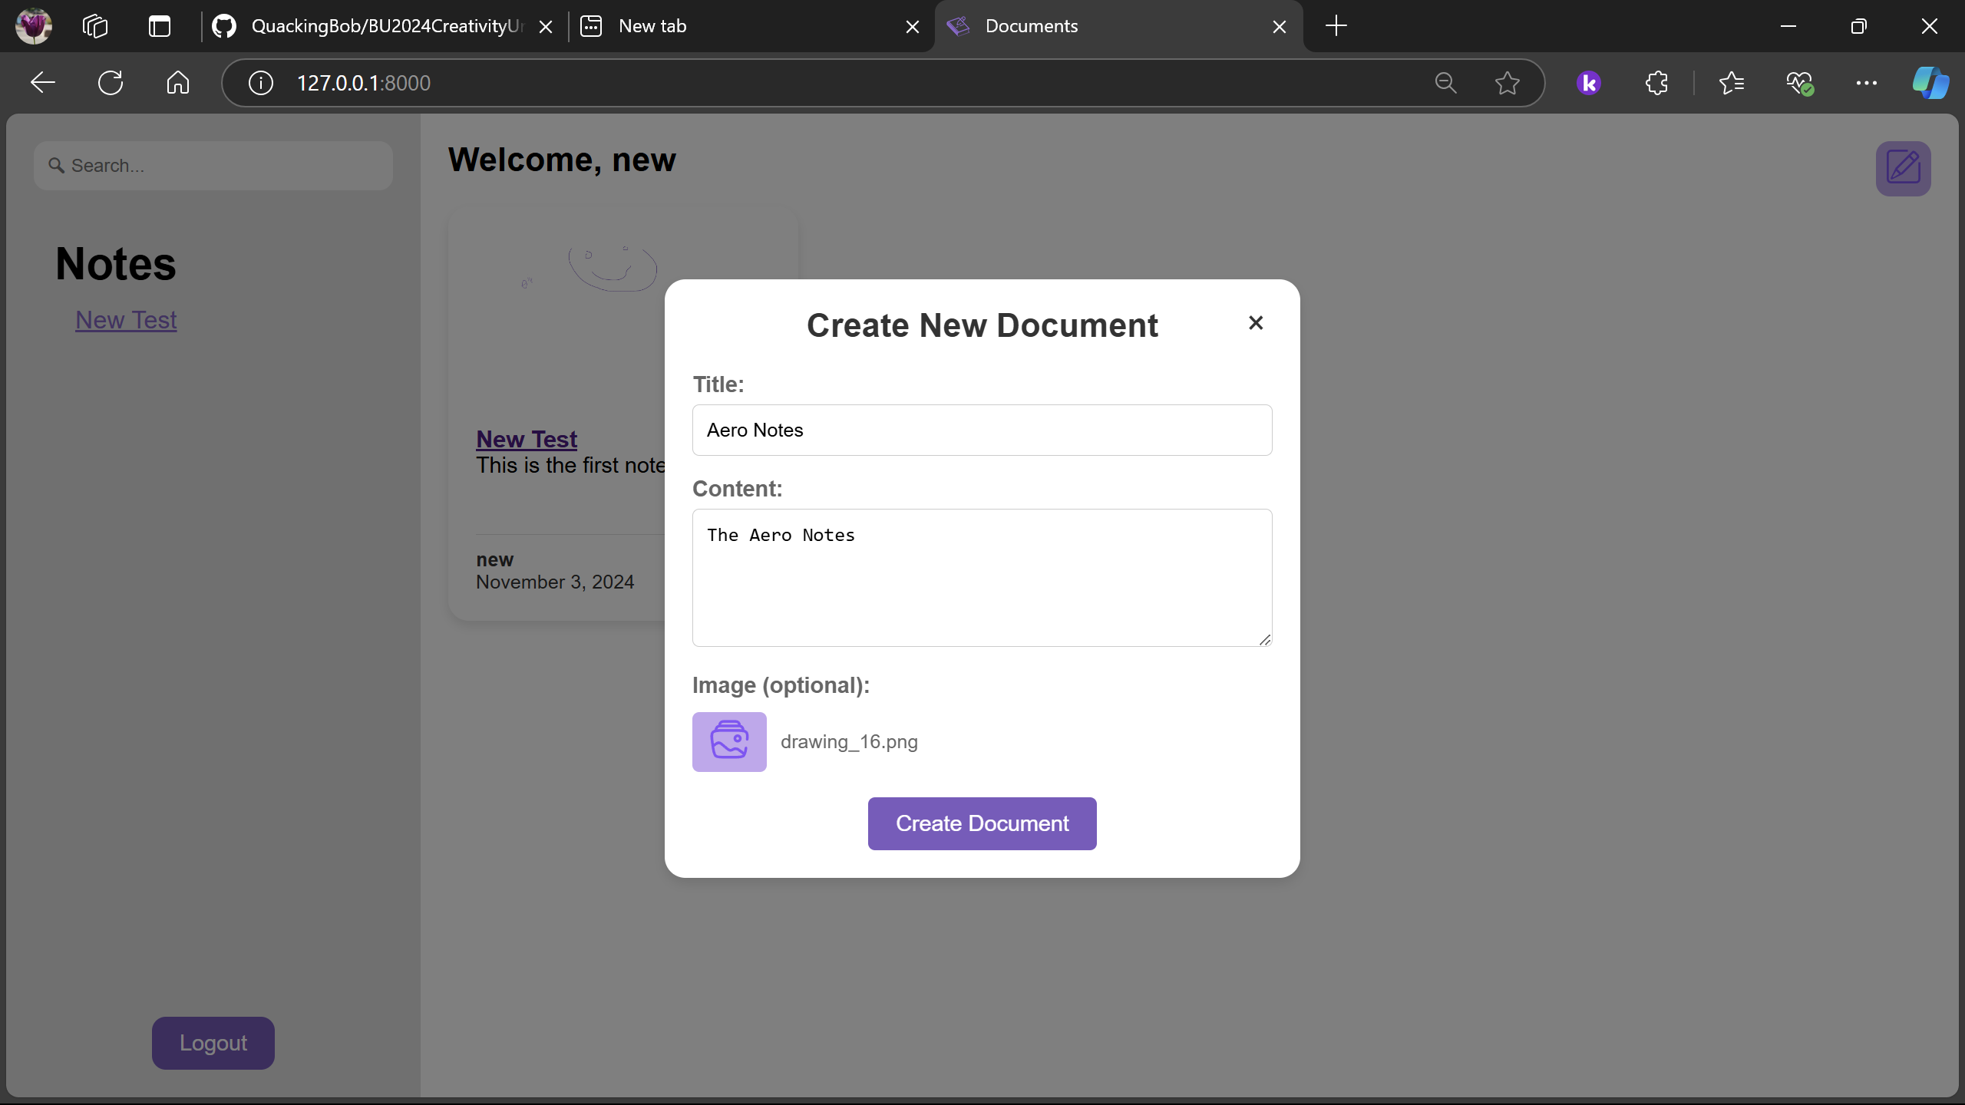Open settings and more ellipsis menu

[x=1866, y=83]
